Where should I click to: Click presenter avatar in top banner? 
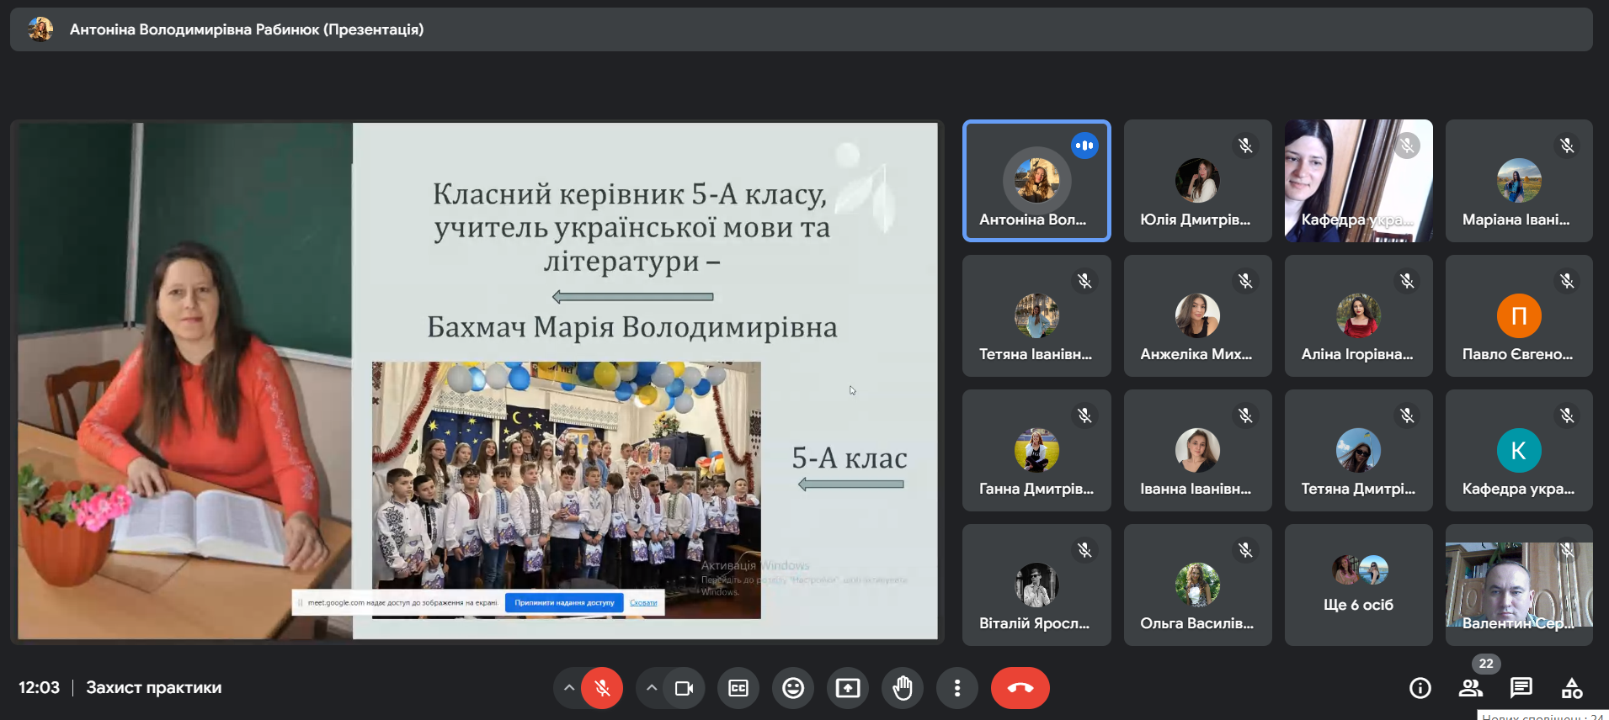pos(40,29)
